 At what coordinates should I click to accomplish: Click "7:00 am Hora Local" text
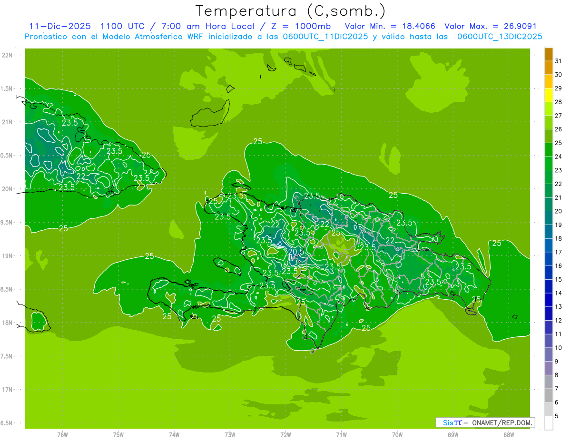(x=207, y=26)
